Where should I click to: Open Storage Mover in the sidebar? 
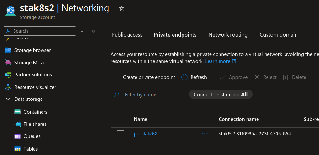coord(31,63)
